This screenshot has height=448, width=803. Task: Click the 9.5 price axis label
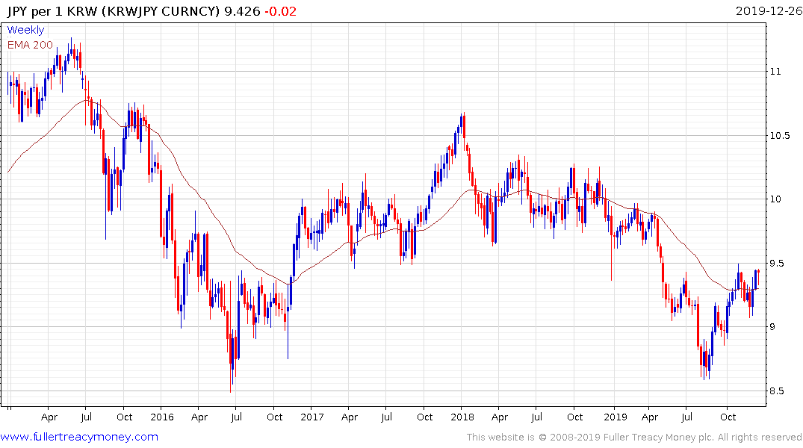point(777,263)
